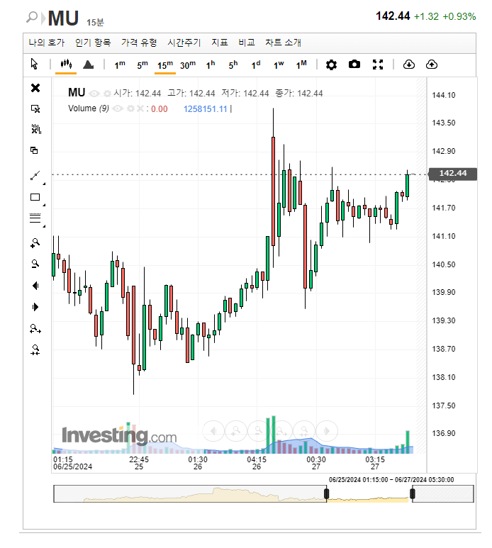This screenshot has width=492, height=548.
Task: Open the 지표 indicators menu
Action: pos(220,43)
